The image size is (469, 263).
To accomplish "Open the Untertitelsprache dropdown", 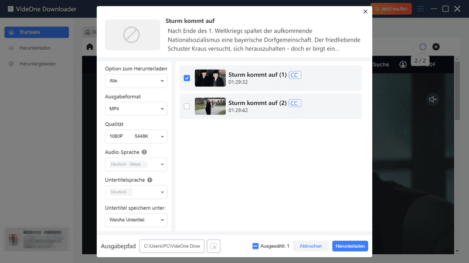I will click(136, 192).
